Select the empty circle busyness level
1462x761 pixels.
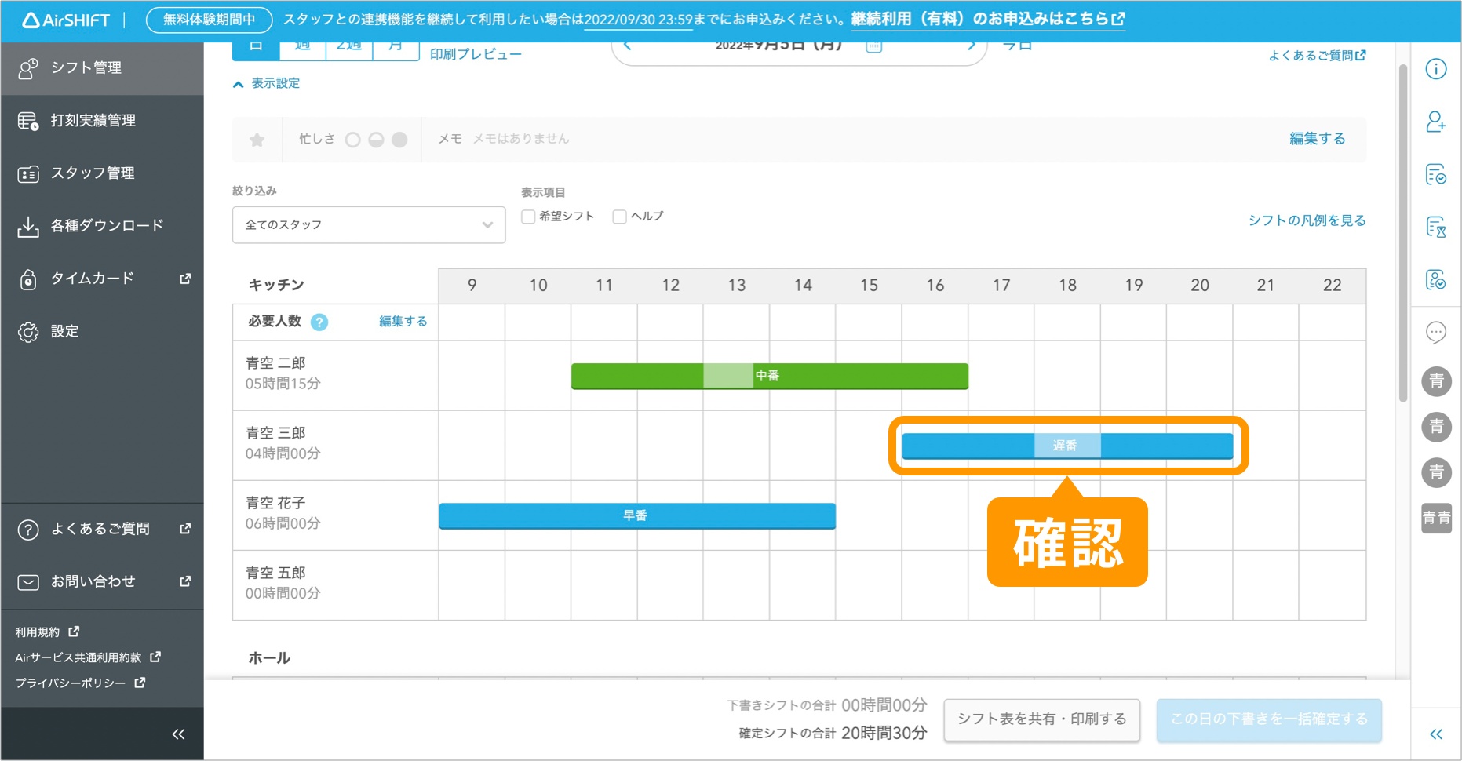[353, 140]
